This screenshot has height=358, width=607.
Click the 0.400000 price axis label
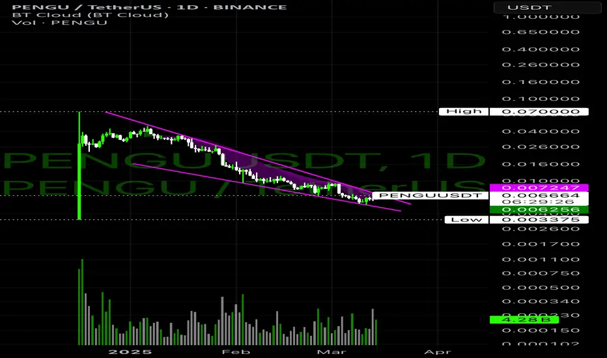point(541,49)
